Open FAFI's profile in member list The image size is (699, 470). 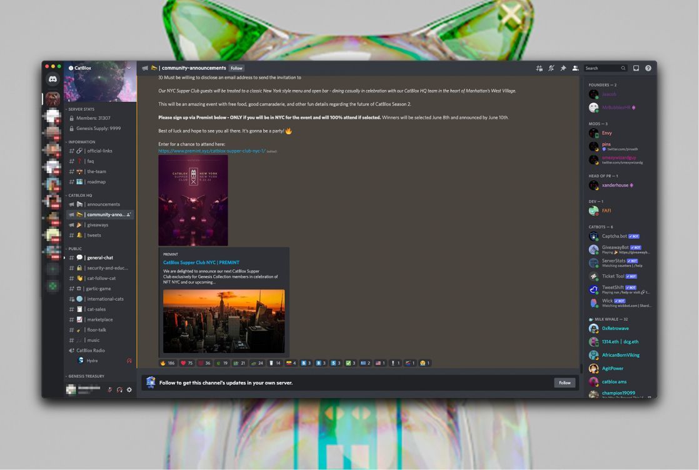point(620,211)
